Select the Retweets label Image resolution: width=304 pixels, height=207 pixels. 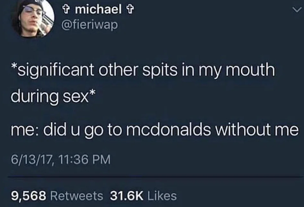(77, 195)
